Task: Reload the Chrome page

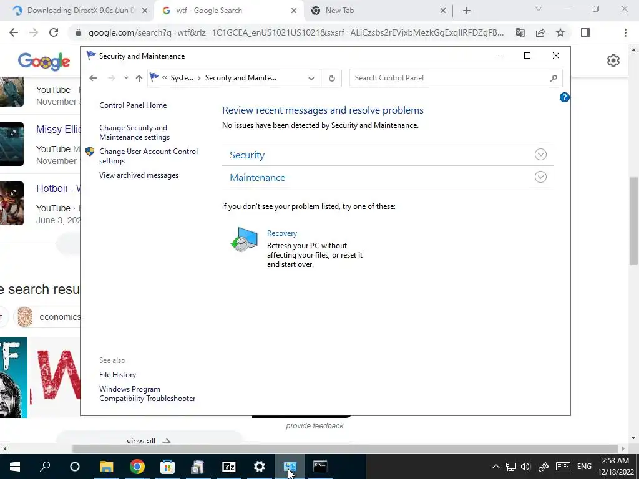Action: point(54,32)
